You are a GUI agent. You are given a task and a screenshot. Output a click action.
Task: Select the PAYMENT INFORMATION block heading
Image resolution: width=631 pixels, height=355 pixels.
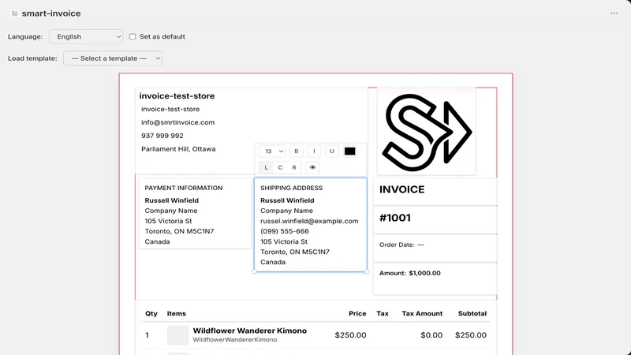(x=184, y=188)
